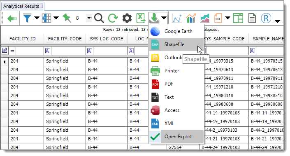Click the pin count value 8
This screenshot has width=290, height=156.
pyautogui.click(x=77, y=18)
